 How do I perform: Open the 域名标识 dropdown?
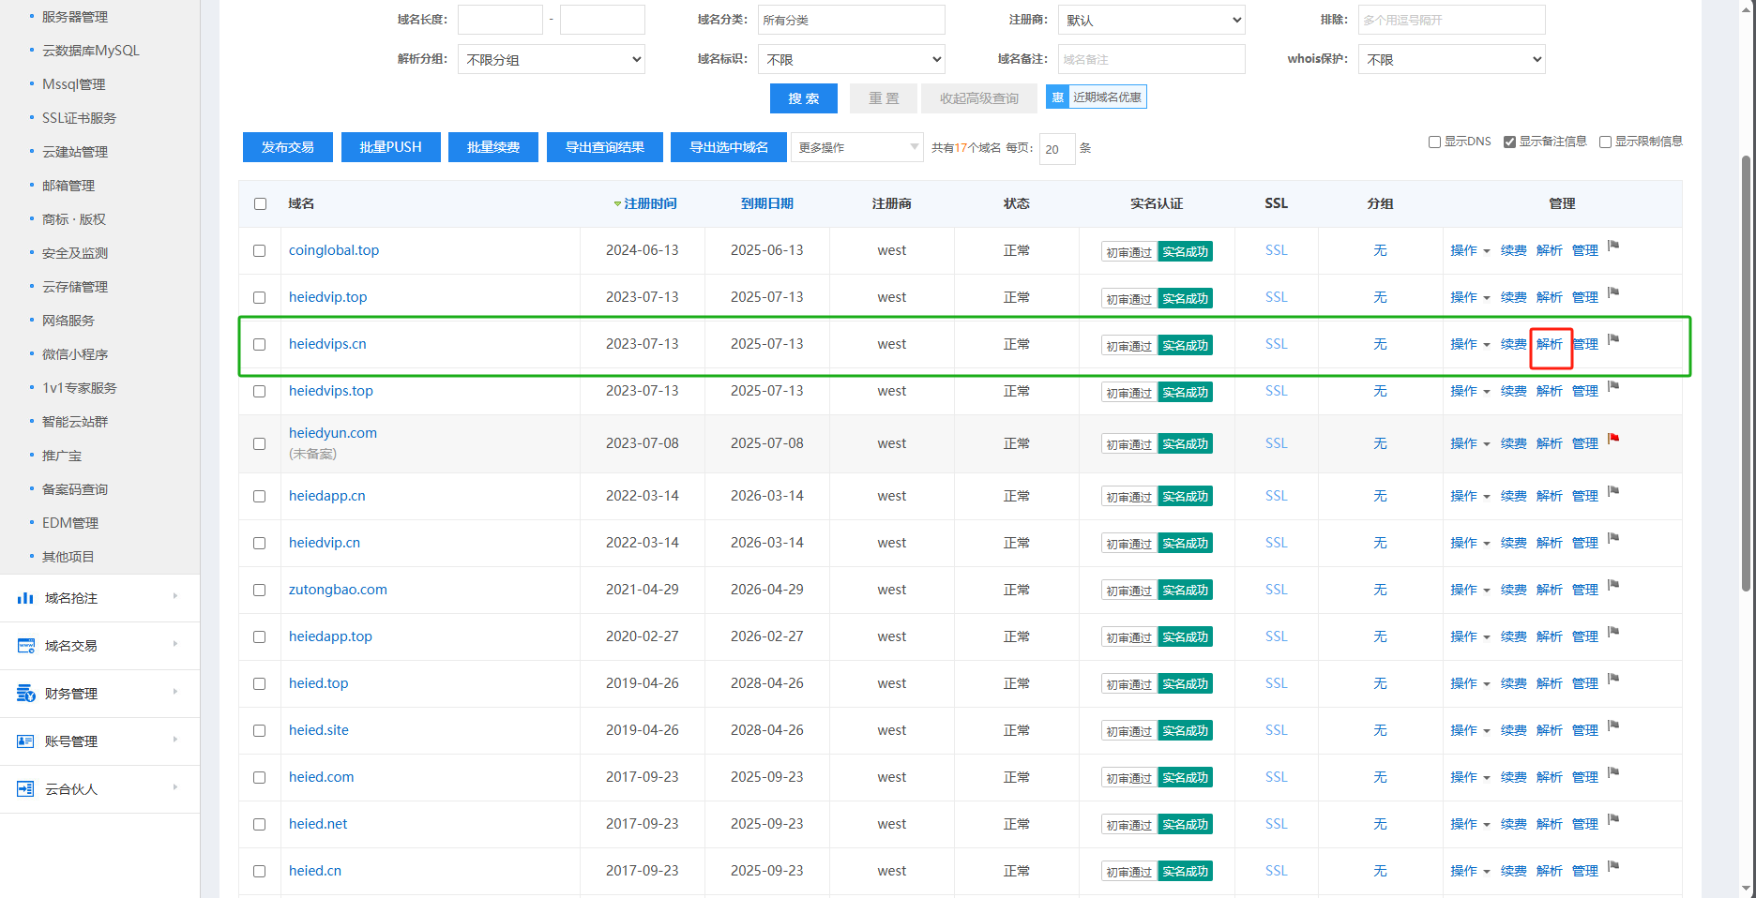(852, 59)
